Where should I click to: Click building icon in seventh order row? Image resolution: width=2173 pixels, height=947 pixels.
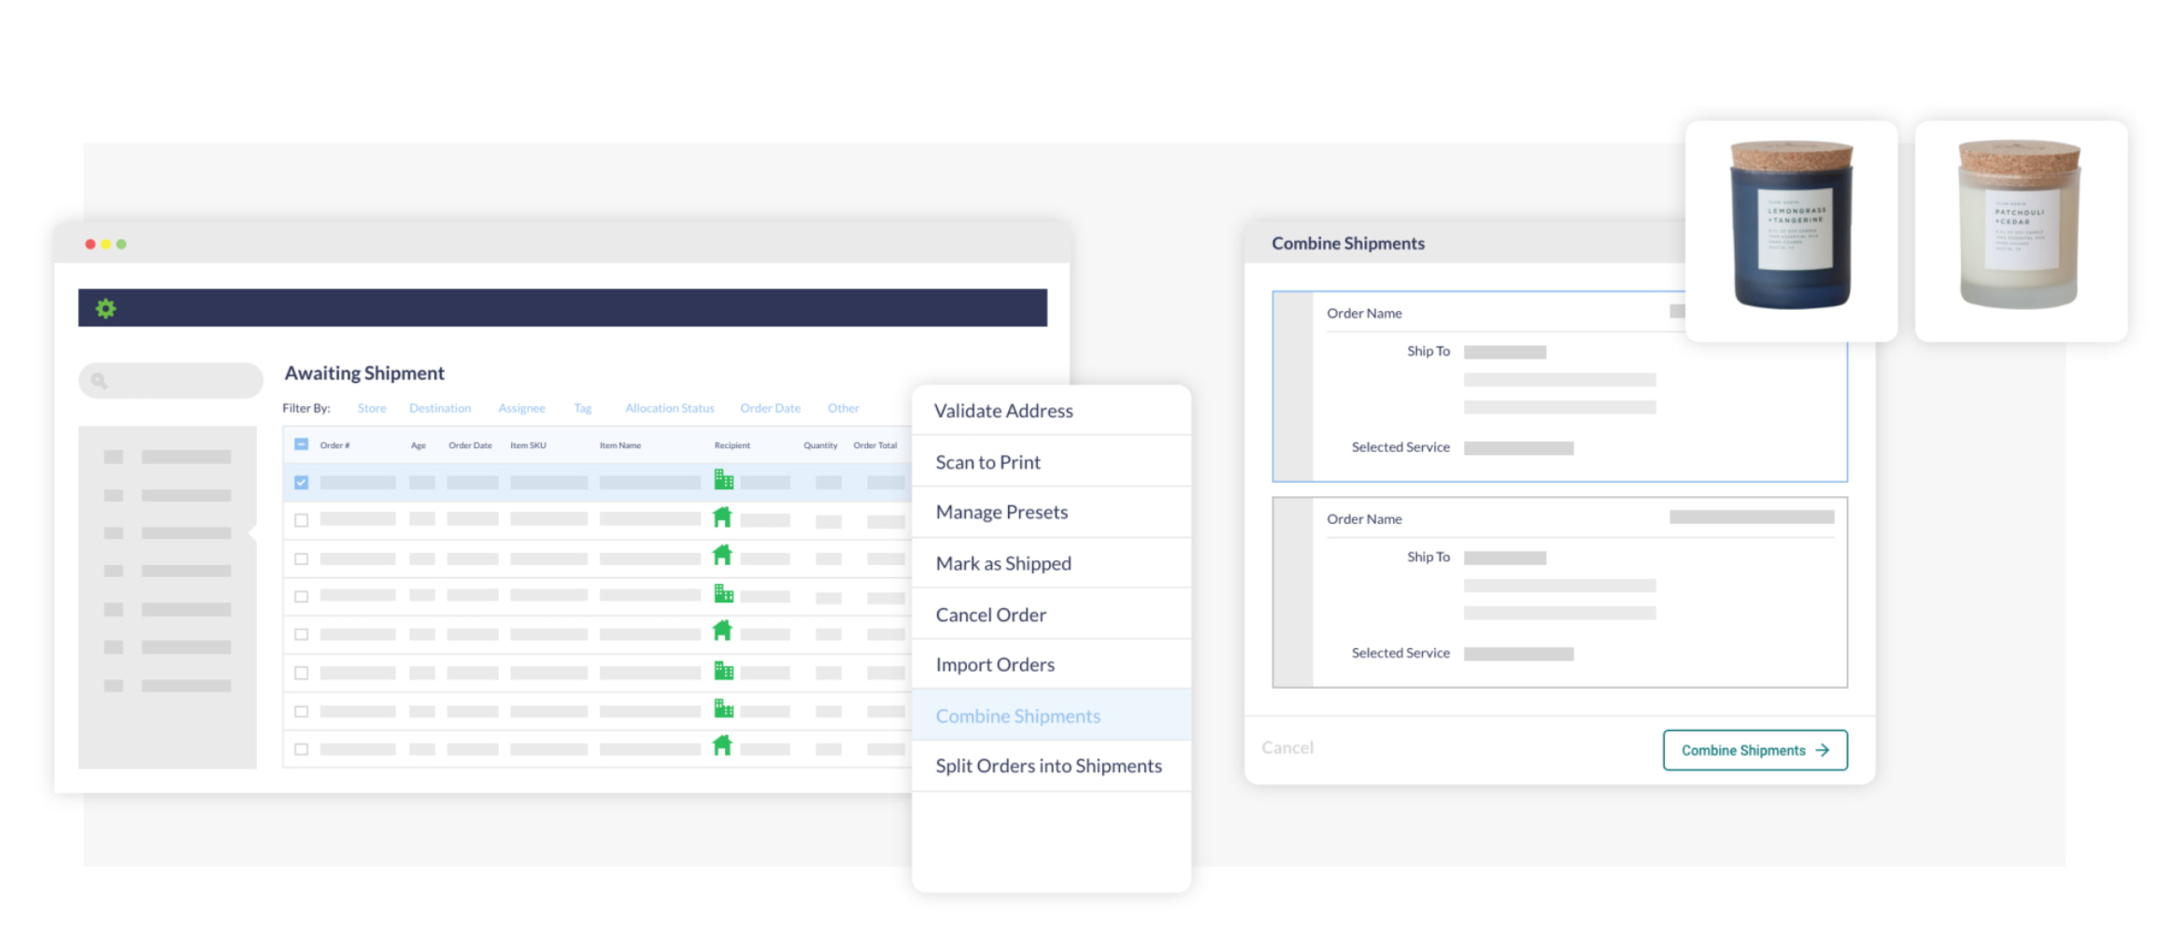[723, 709]
